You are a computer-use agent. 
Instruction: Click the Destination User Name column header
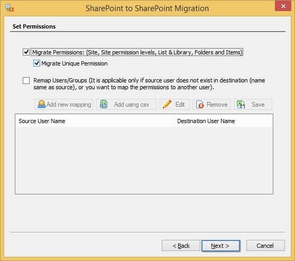click(223, 121)
